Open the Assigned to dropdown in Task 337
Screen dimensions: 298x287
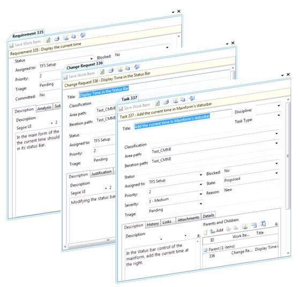(x=201, y=175)
